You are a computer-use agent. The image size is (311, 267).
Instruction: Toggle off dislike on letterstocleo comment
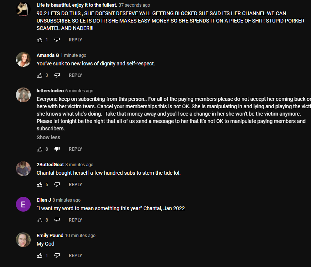(57, 149)
